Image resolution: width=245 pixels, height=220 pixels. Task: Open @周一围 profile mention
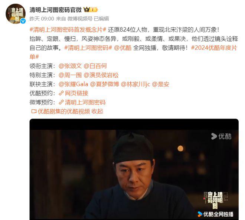tap(70, 75)
